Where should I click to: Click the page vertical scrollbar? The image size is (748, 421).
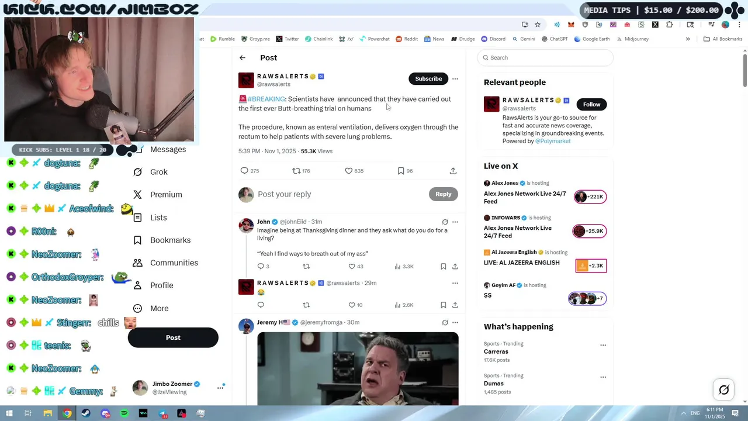pos(745,70)
